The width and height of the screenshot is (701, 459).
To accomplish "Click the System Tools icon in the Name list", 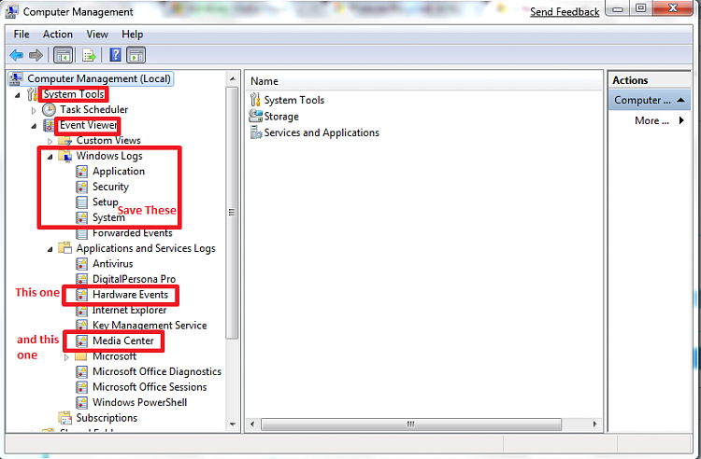I will pyautogui.click(x=255, y=100).
